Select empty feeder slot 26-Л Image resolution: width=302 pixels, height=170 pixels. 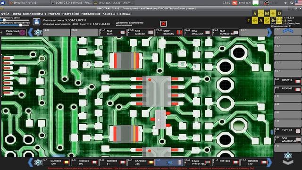pos(254,33)
